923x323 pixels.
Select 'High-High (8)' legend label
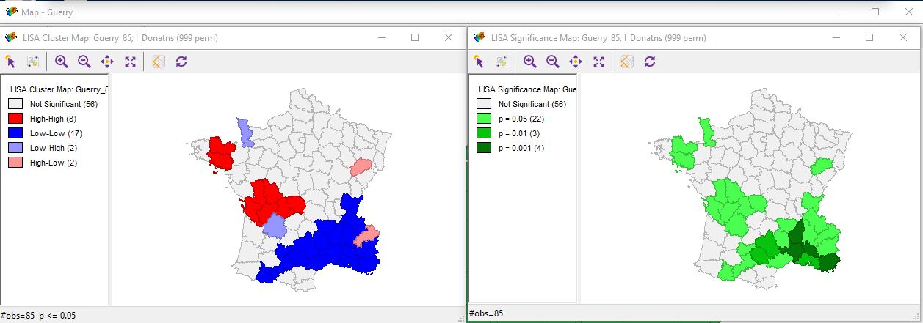coord(53,119)
